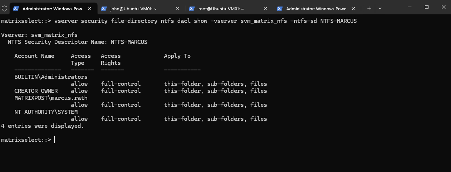This screenshot has width=451, height=172.
Task: Minimize the terminal window
Action: pos(409,7)
